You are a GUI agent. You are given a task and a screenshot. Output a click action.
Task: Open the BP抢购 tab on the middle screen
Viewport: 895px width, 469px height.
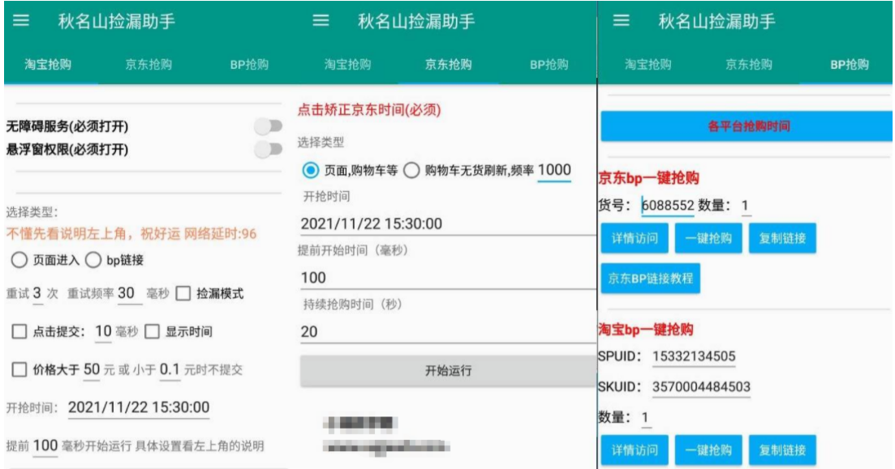click(x=549, y=64)
